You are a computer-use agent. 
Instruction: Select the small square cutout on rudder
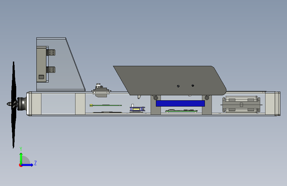(41, 77)
